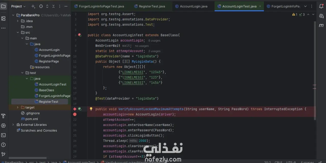Switch to RegisterTest.java tab
The width and height of the screenshot is (326, 163).
click(x=150, y=6)
